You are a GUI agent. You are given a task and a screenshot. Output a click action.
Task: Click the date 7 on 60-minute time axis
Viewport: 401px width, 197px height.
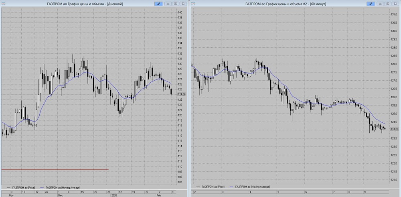point(334,192)
